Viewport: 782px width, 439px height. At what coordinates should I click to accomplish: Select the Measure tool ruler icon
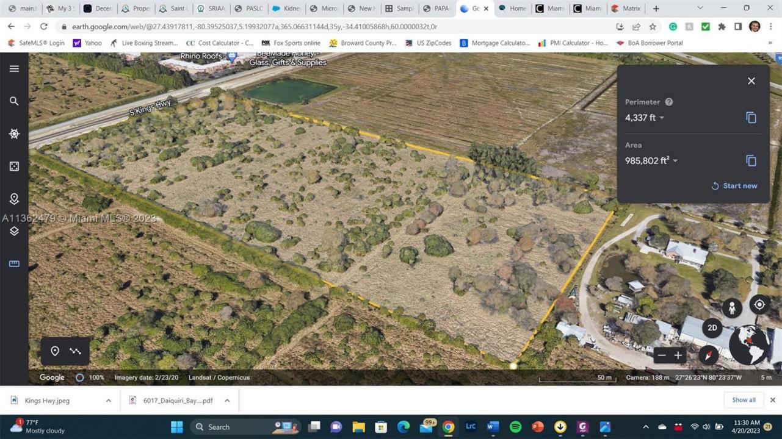click(x=14, y=263)
